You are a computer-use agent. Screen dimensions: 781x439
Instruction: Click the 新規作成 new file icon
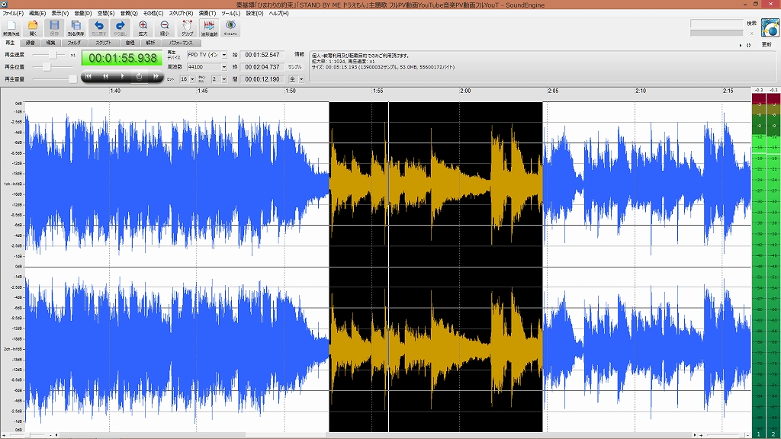(x=11, y=28)
